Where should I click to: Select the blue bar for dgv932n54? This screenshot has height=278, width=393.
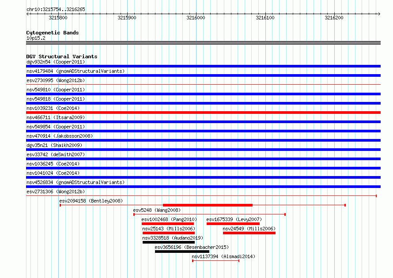coord(203,66)
